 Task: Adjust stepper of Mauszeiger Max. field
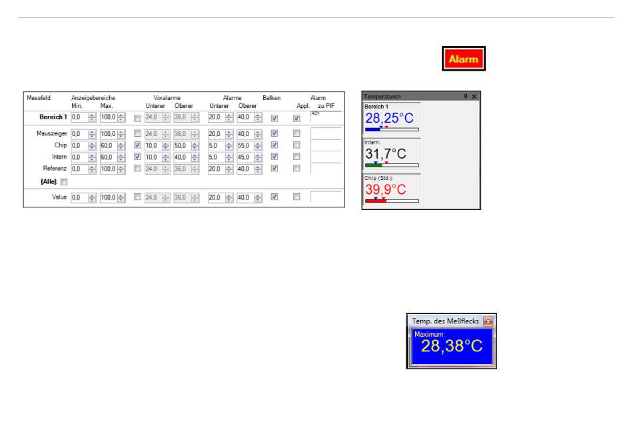(121, 134)
